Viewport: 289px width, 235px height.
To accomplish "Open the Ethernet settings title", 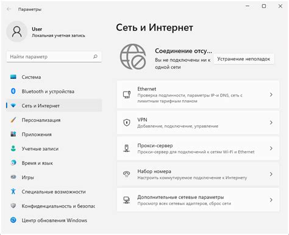I will [x=146, y=89].
